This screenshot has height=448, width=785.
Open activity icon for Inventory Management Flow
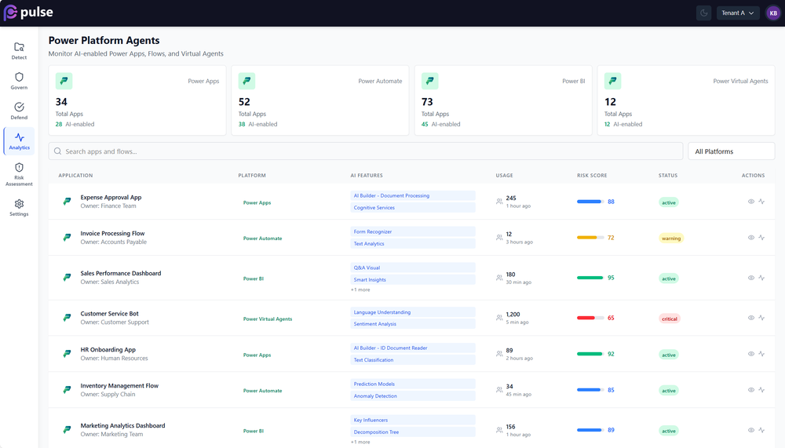point(761,390)
